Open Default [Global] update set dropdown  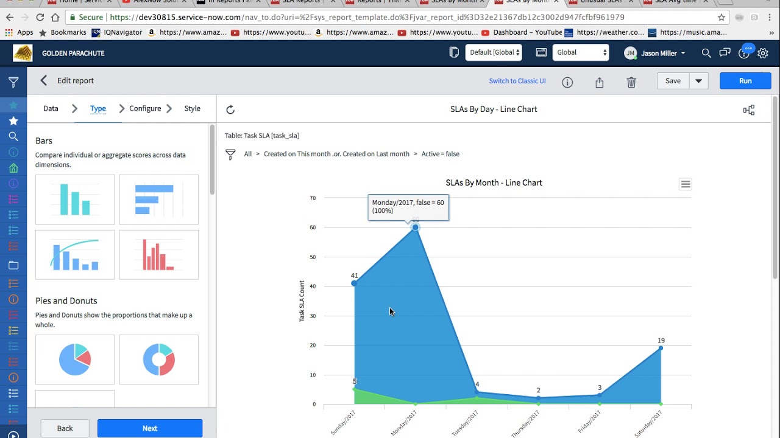(x=494, y=52)
